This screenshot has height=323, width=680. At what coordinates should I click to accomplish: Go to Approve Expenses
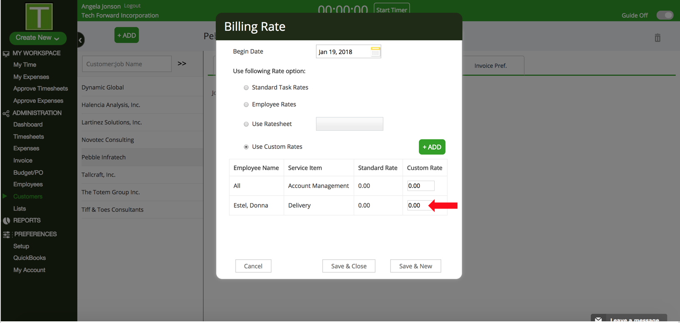(x=38, y=101)
